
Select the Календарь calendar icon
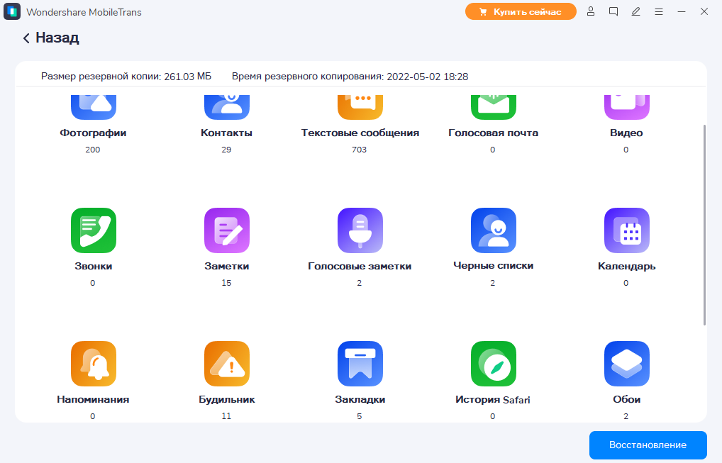pos(627,230)
